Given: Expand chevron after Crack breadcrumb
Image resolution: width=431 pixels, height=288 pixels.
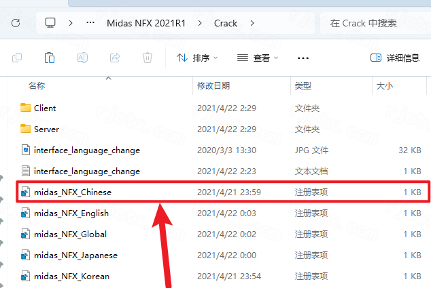Looking at the screenshot, I should click(252, 23).
